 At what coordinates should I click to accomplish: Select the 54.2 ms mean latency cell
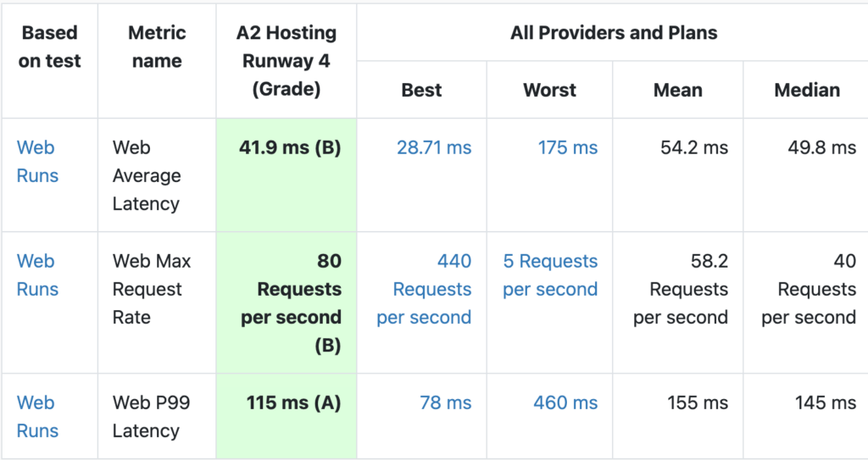coord(693,147)
